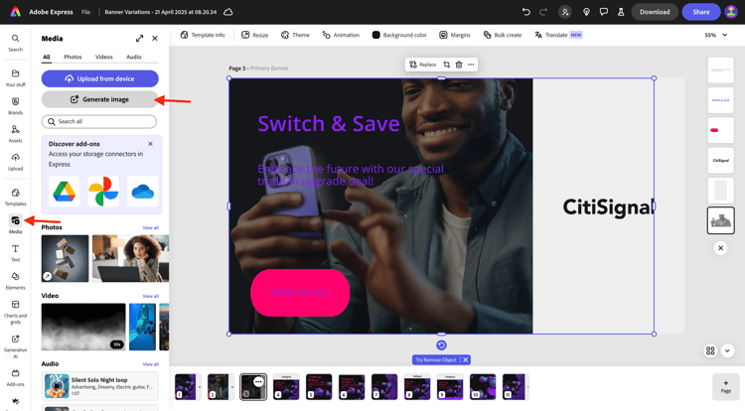Open the File menu
This screenshot has height=411, width=745.
click(85, 12)
